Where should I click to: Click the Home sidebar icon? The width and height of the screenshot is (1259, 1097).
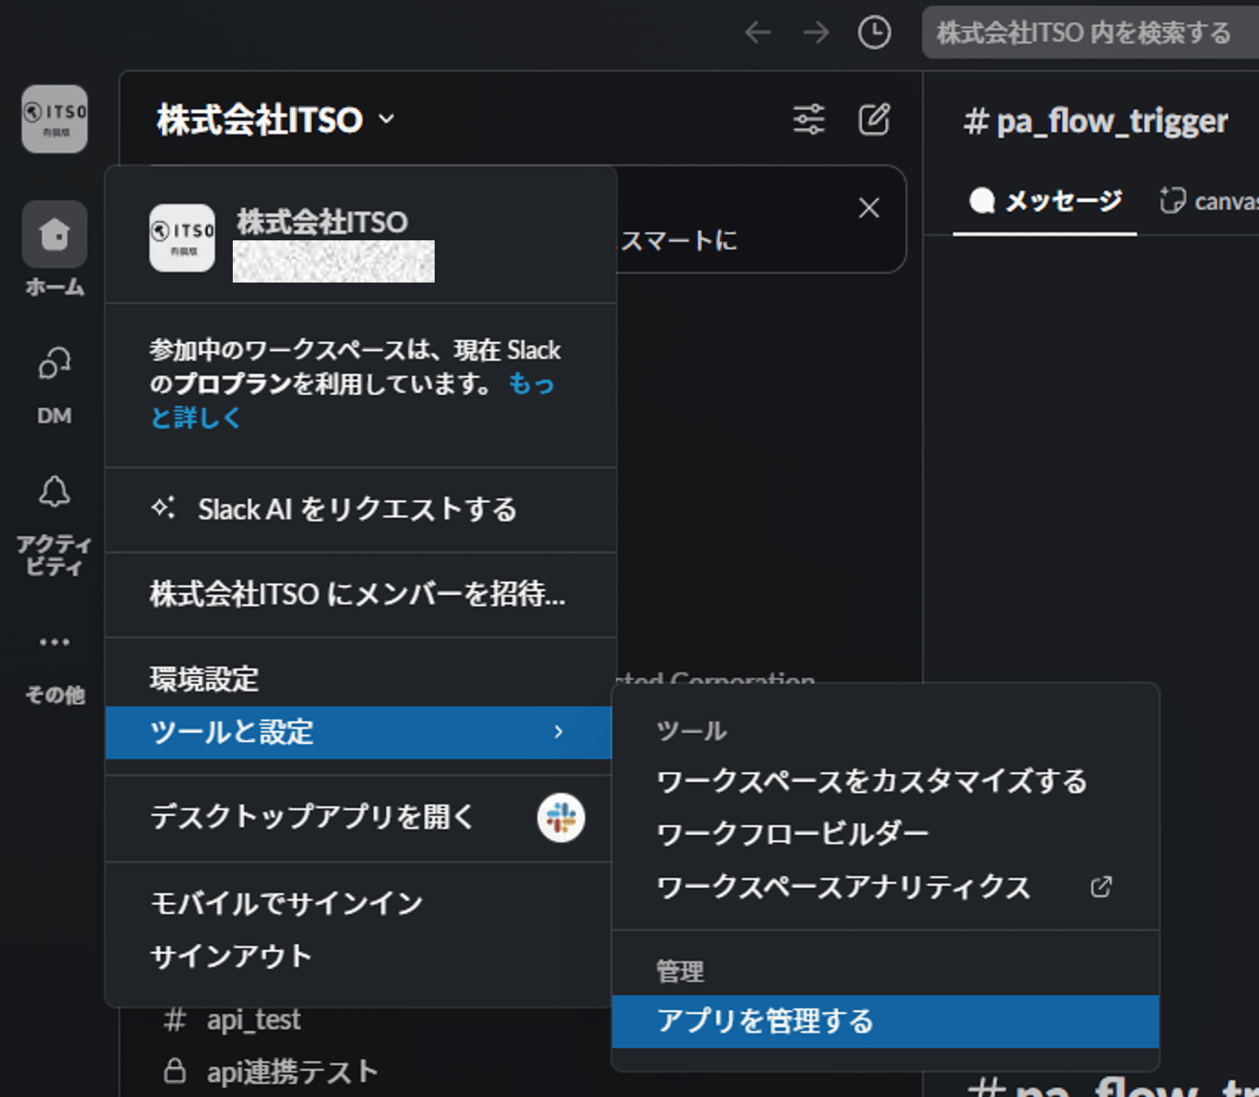coord(54,235)
